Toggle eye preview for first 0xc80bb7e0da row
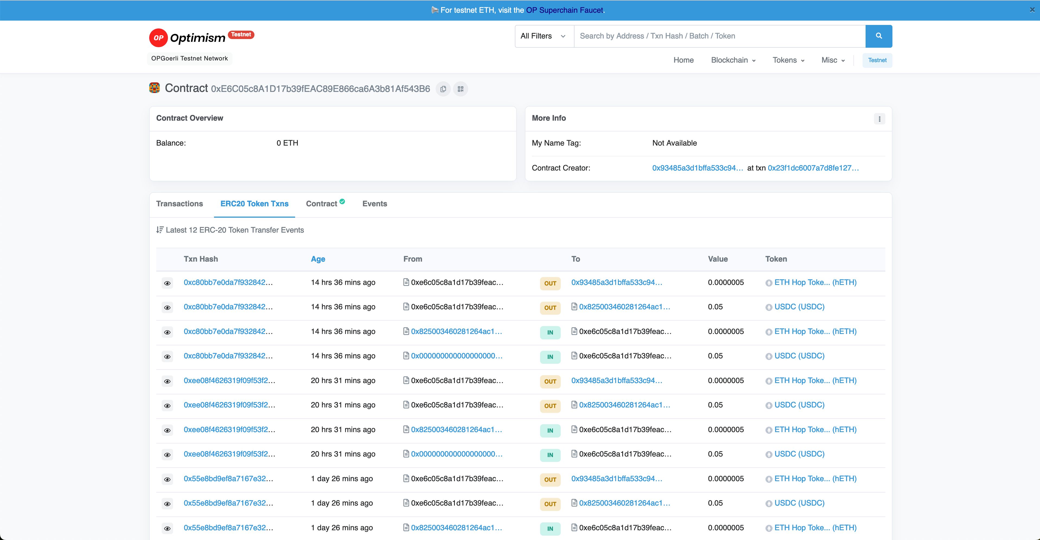Screen dimensions: 1040x540 pos(167,283)
